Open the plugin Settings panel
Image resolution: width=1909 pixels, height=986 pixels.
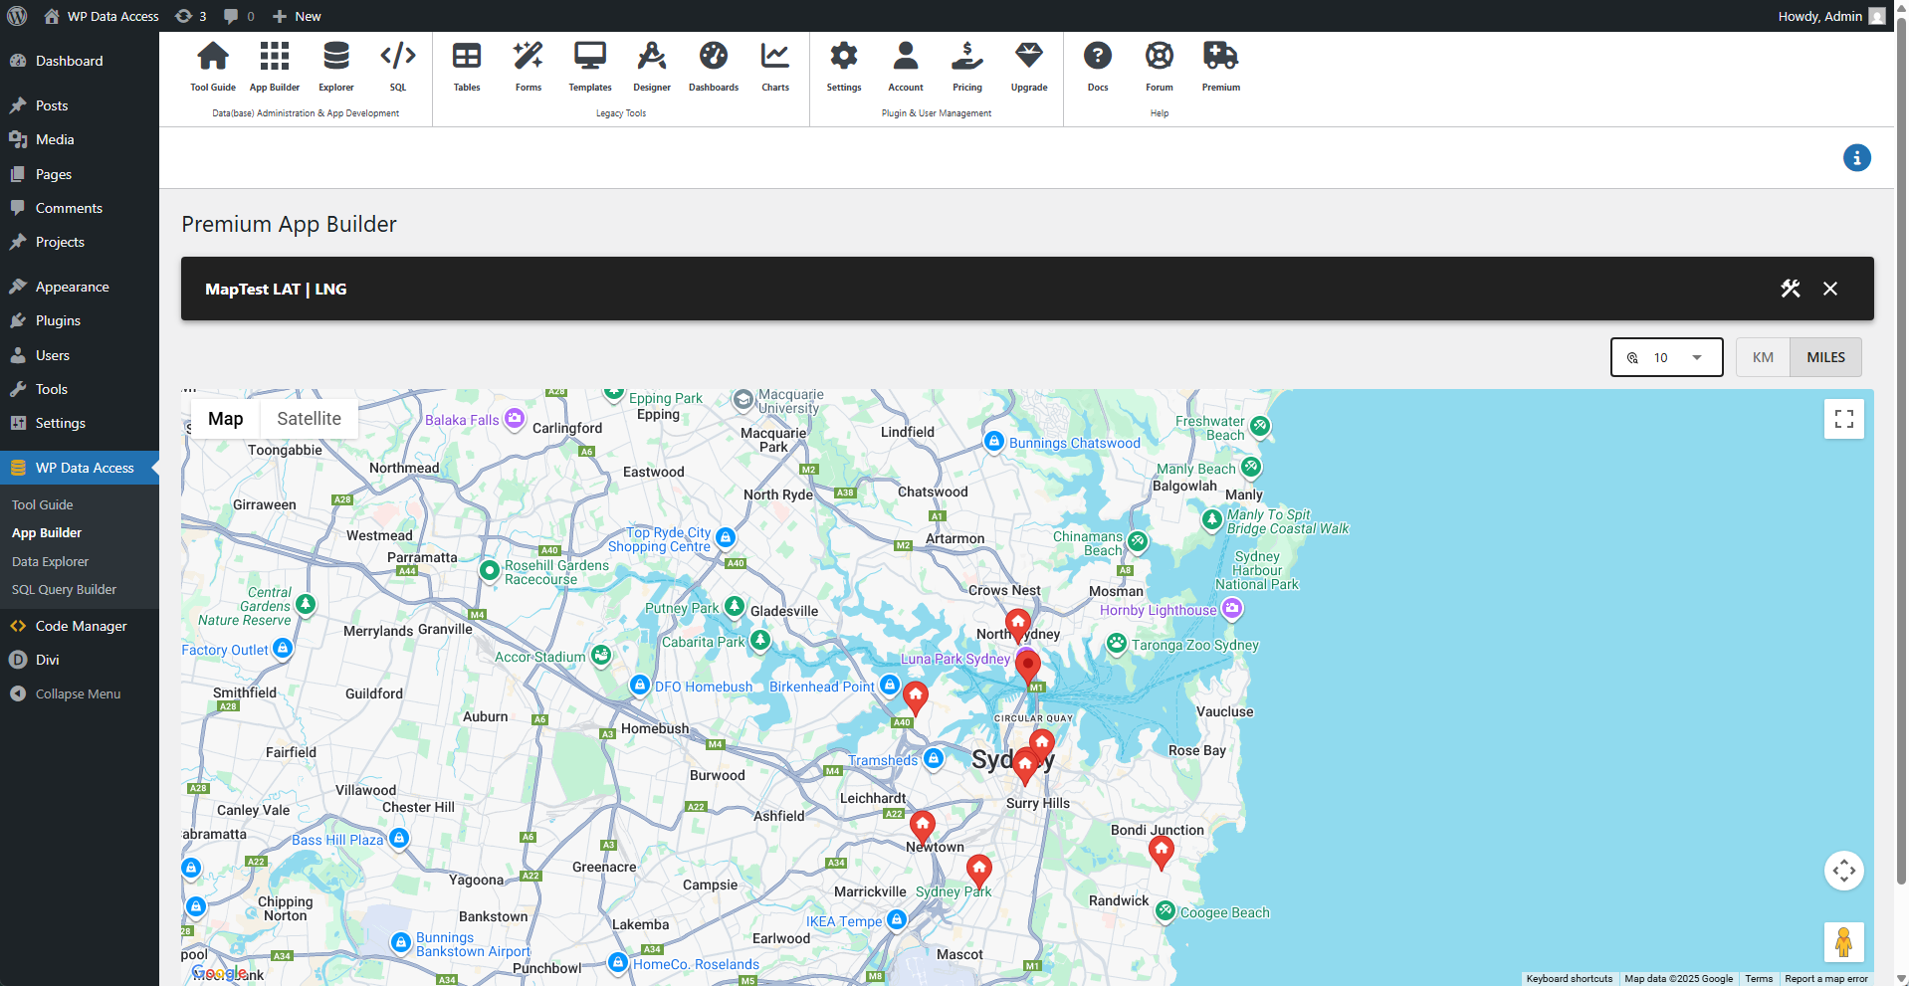[843, 66]
